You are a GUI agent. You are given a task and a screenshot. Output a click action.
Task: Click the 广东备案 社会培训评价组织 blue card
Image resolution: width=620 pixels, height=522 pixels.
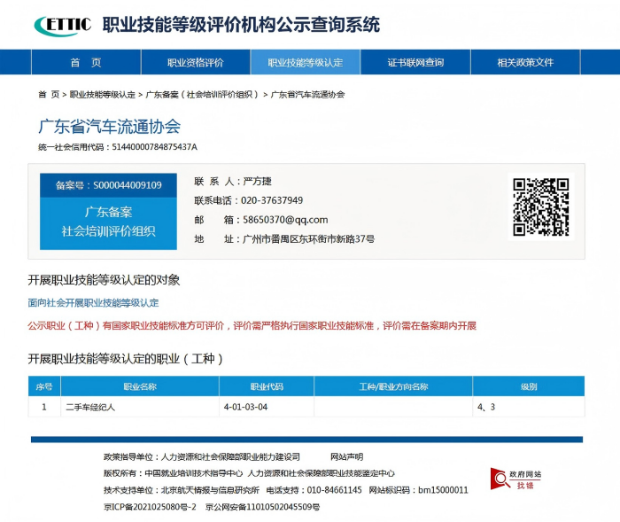(108, 223)
